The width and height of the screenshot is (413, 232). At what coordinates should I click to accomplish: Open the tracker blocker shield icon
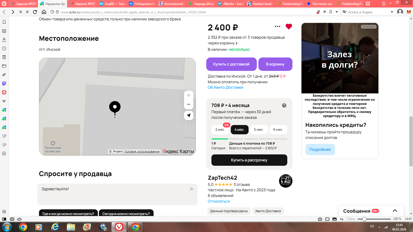(52, 12)
